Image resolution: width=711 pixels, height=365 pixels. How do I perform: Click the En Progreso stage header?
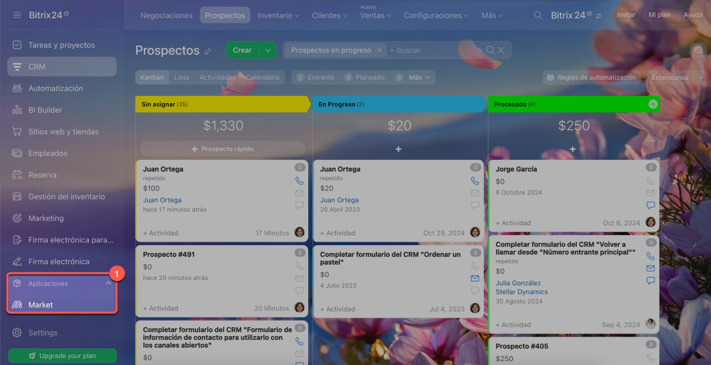(x=399, y=104)
